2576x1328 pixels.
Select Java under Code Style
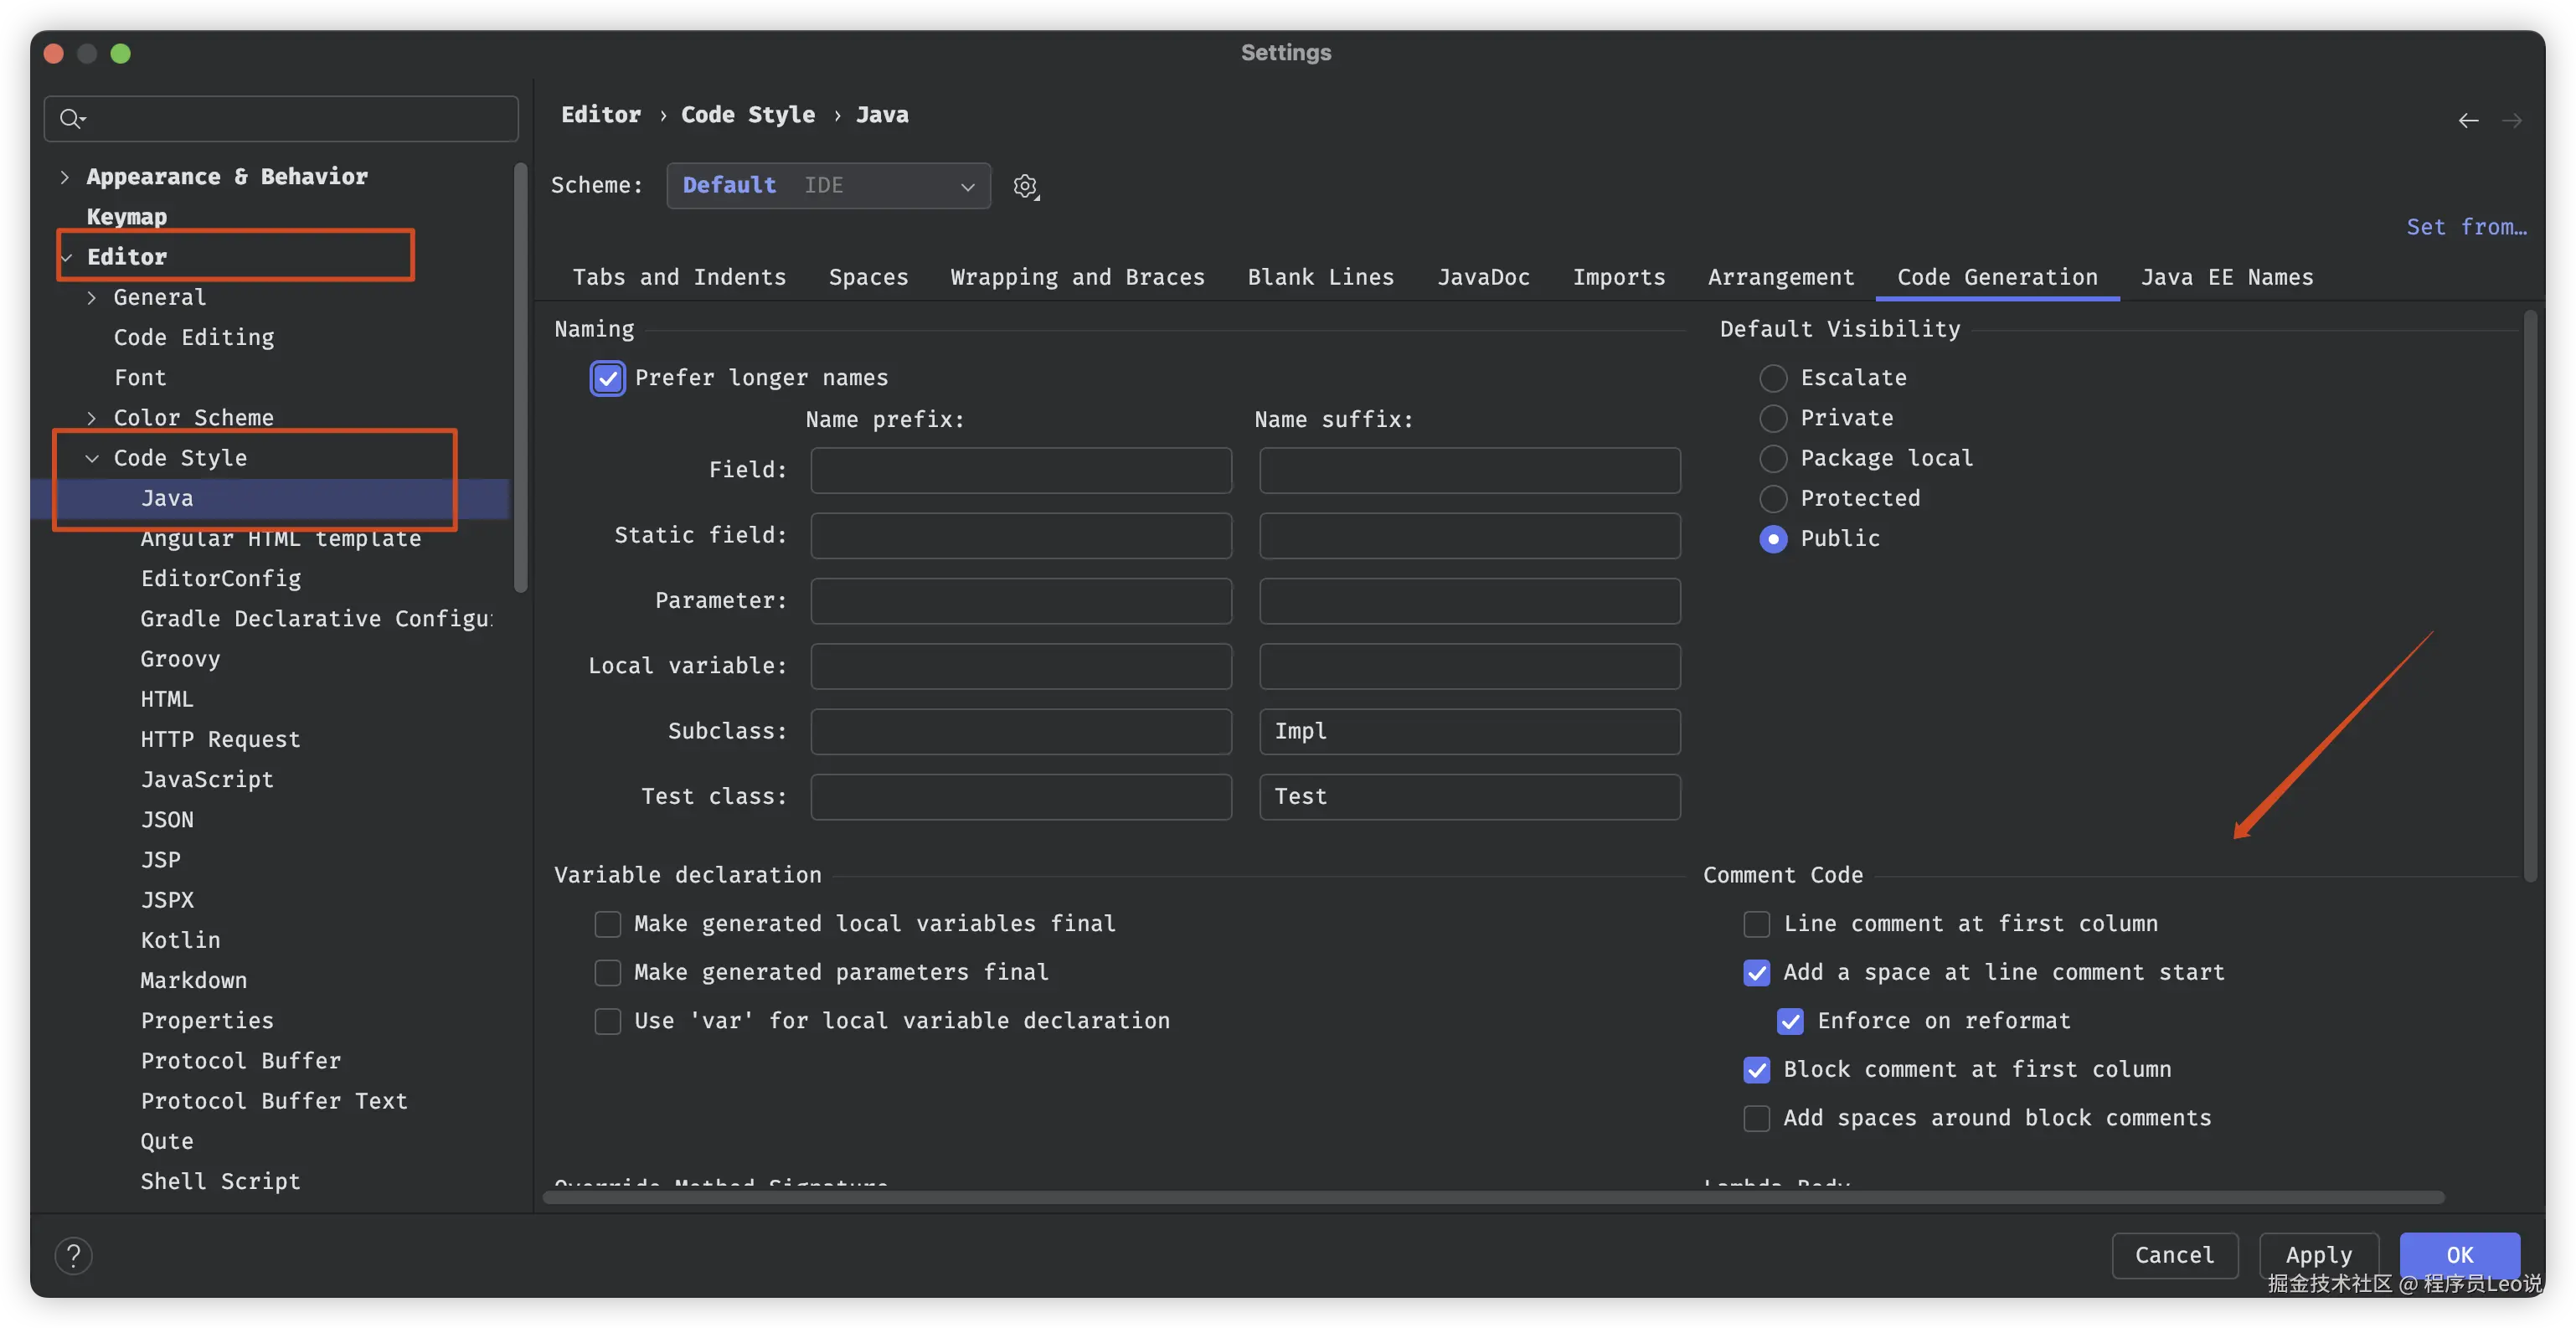tap(167, 498)
